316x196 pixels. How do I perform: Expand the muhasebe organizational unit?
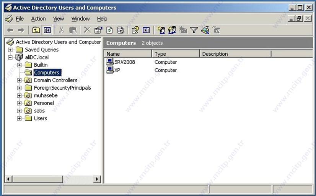pyautogui.click(x=19, y=96)
